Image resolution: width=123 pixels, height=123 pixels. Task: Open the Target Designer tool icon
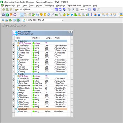tap(7, 20)
